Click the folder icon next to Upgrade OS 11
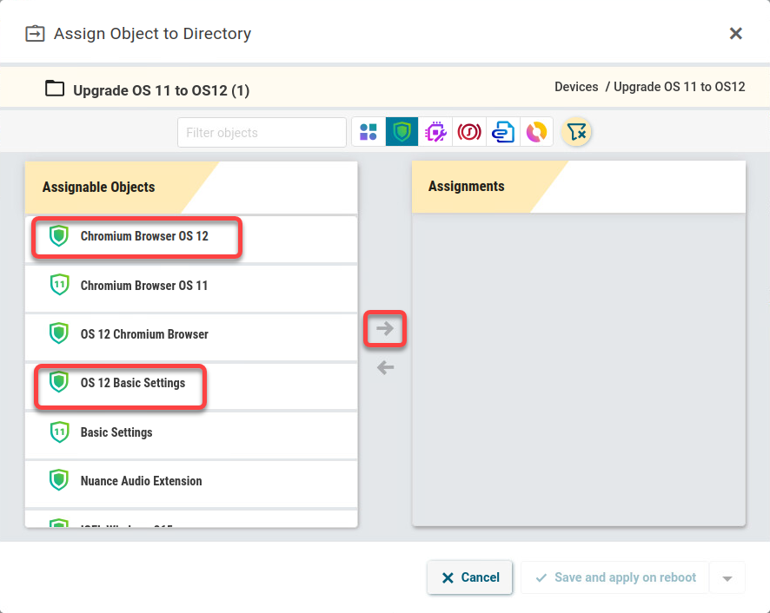The height and width of the screenshot is (613, 770). [x=55, y=87]
